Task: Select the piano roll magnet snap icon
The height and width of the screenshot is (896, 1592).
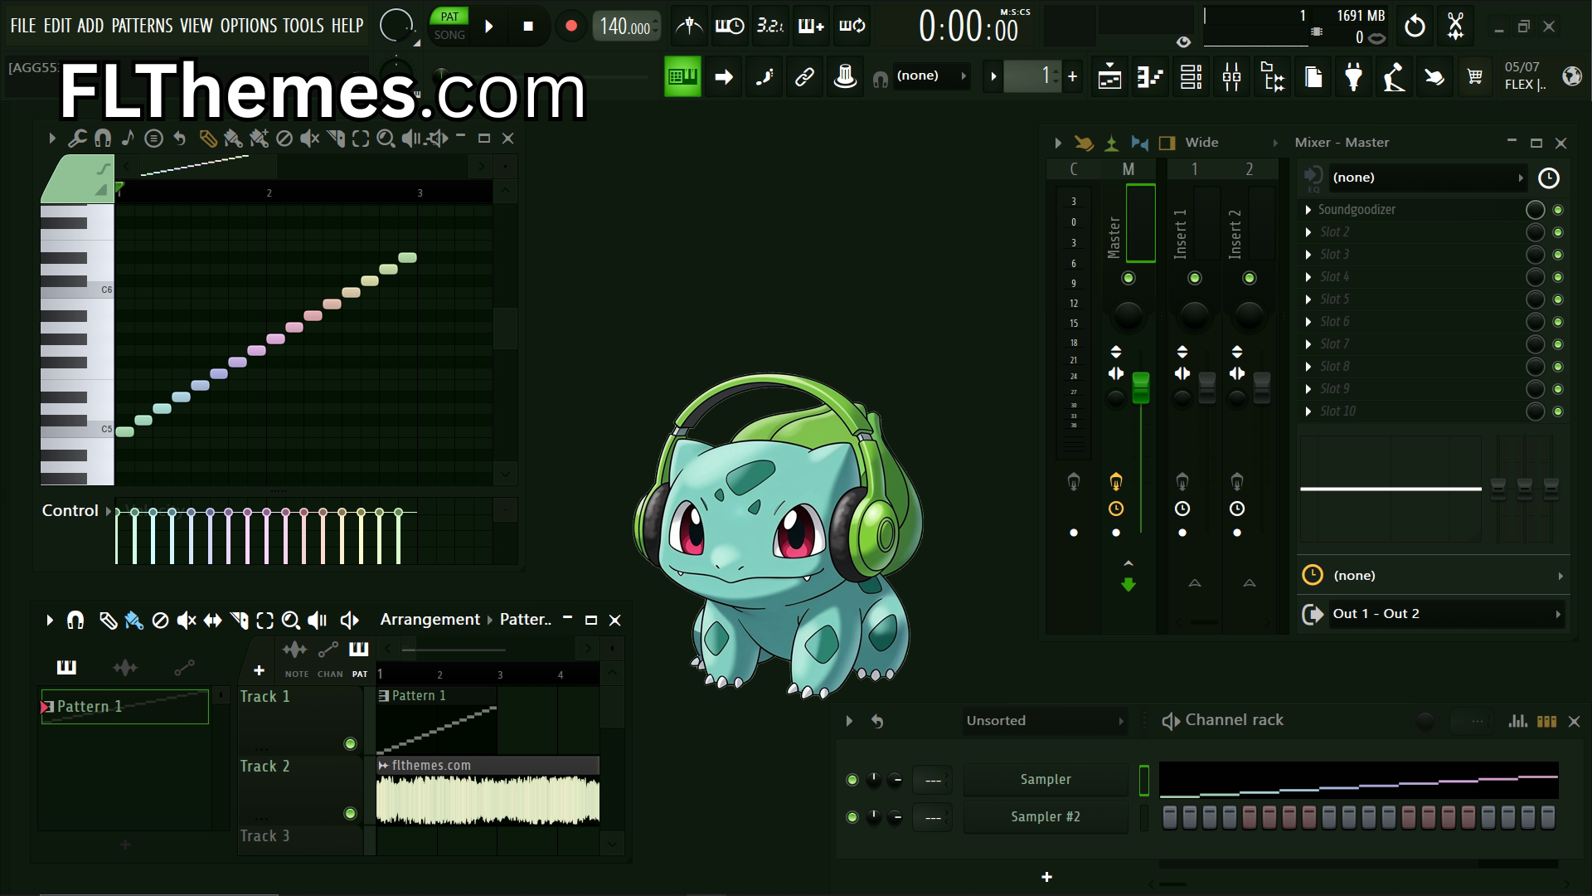Action: 103,139
